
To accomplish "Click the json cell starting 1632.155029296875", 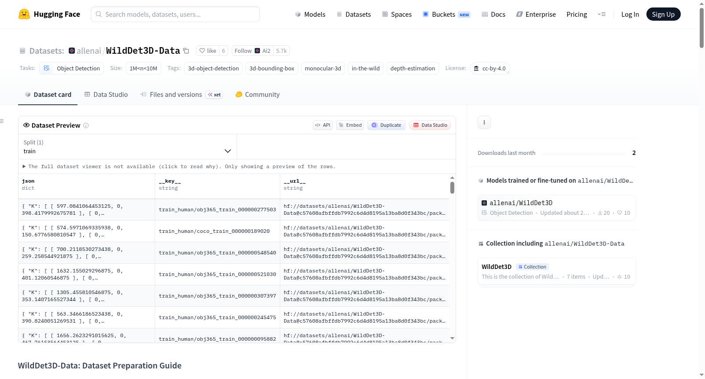I will point(86,274).
